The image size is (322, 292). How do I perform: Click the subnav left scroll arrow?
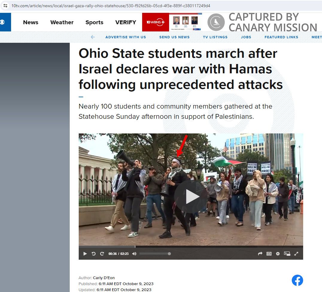tap(93, 37)
